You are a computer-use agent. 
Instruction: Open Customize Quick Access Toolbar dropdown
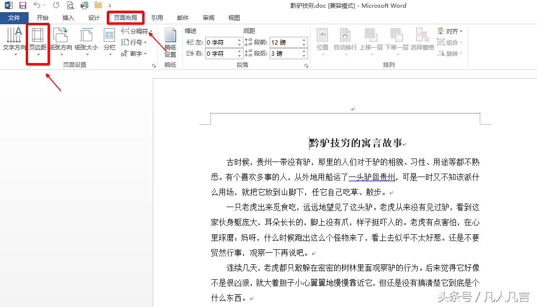110,5
